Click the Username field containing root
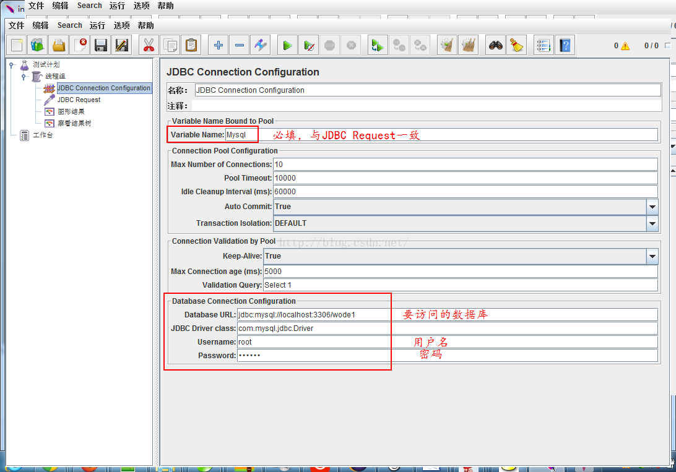Image resolution: width=676 pixels, height=472 pixels. (x=448, y=342)
